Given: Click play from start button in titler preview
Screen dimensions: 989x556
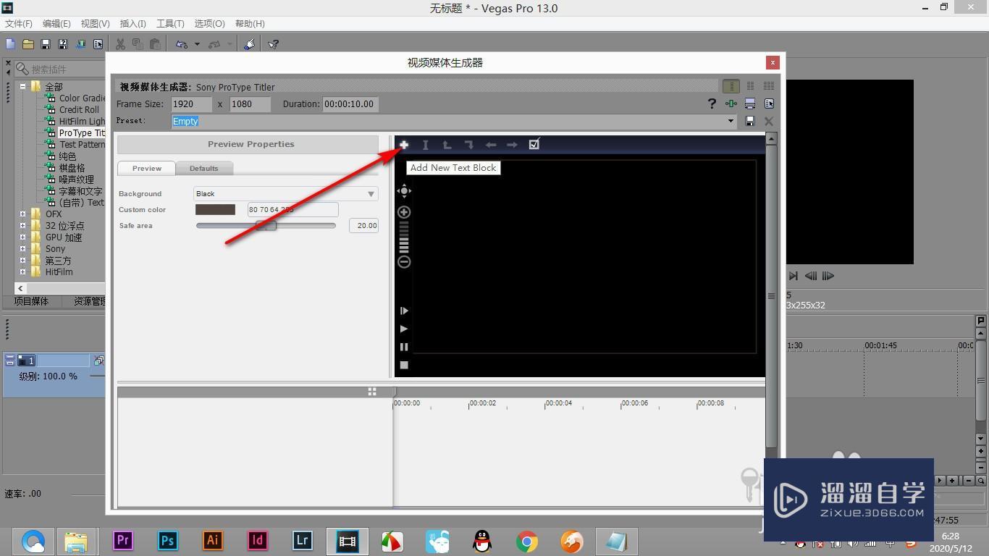Looking at the screenshot, I should (404, 311).
